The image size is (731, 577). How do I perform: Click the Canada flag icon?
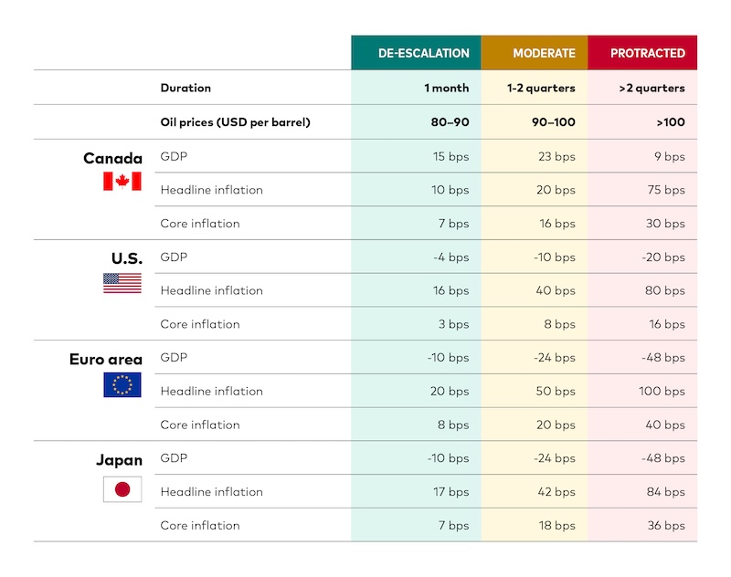pos(122,182)
